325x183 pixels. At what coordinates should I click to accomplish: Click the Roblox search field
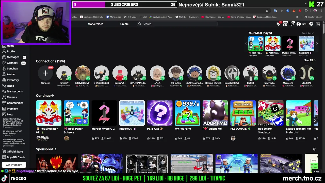[178, 24]
